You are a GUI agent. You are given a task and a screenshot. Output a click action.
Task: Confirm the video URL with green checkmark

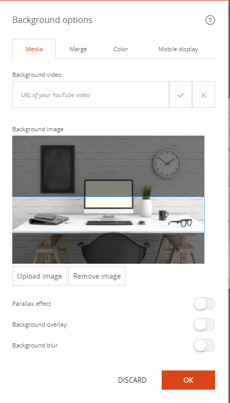point(181,94)
